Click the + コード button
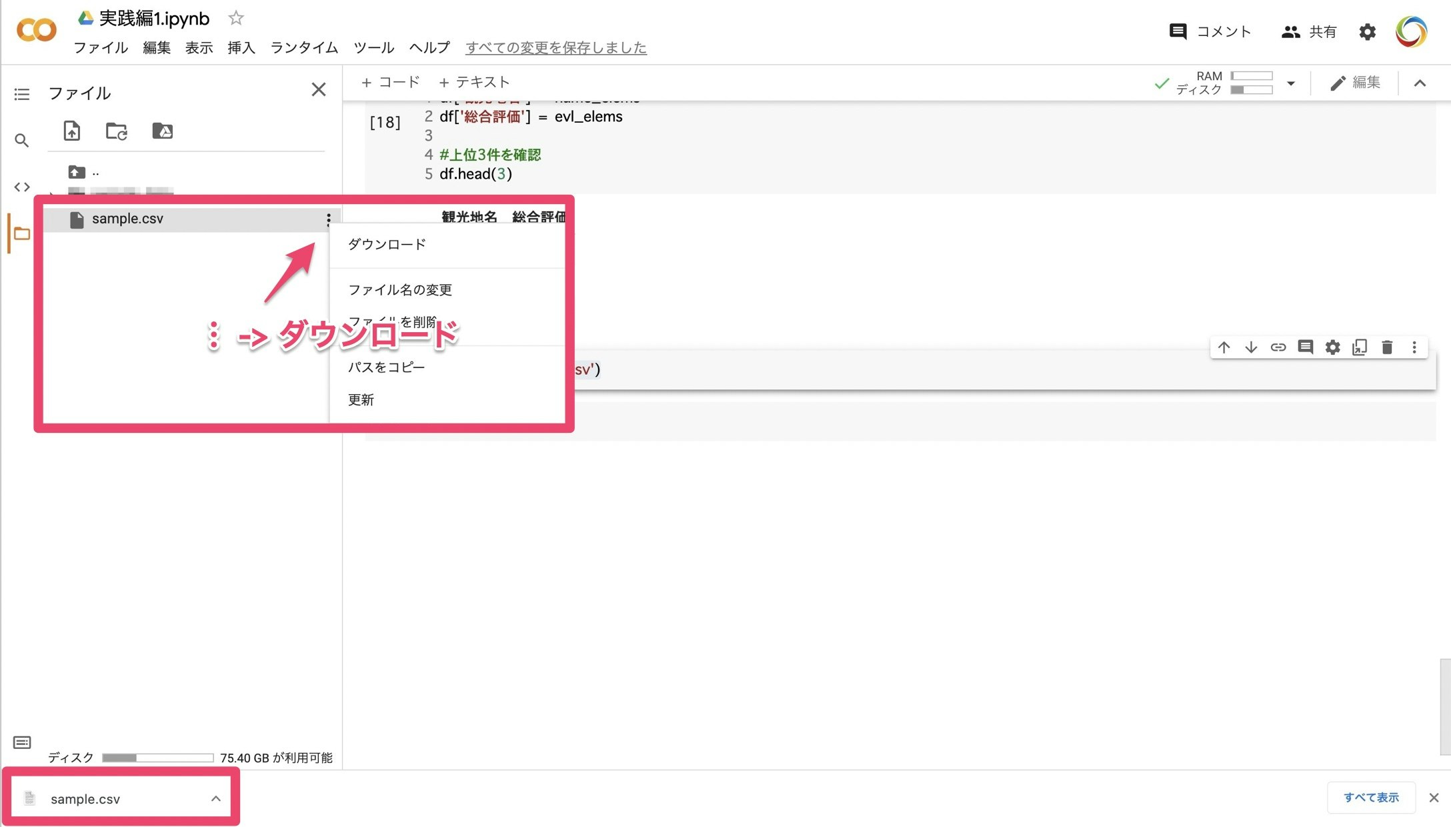The image size is (1451, 827). coord(390,82)
